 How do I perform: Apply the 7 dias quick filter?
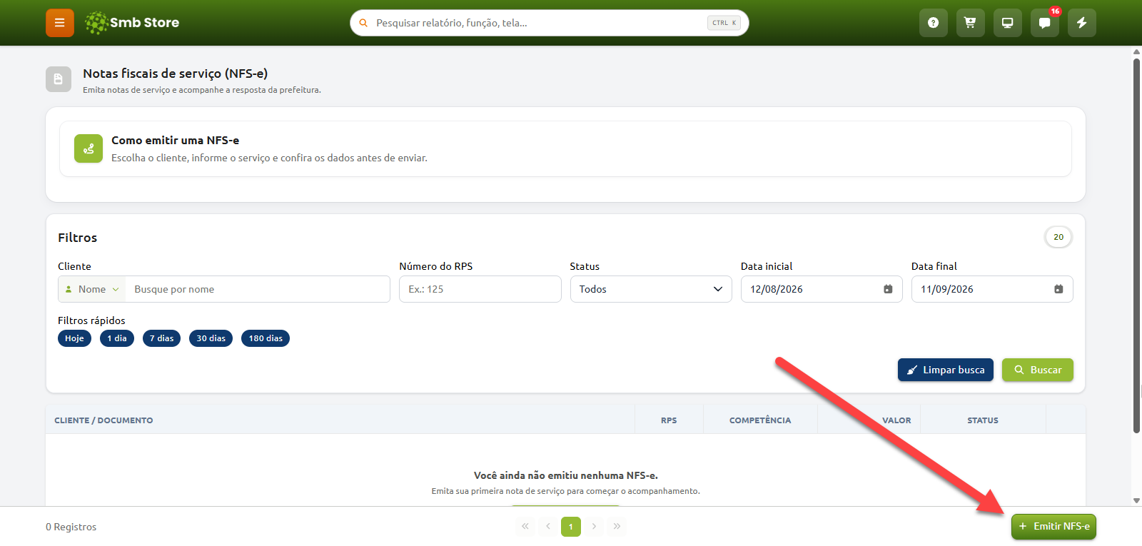pyautogui.click(x=161, y=338)
